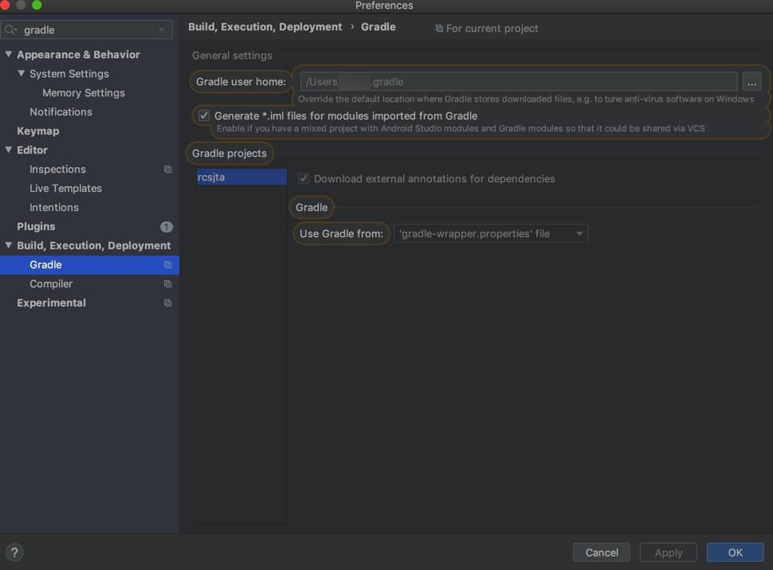Open Notifications settings
The image size is (773, 570).
coord(61,112)
